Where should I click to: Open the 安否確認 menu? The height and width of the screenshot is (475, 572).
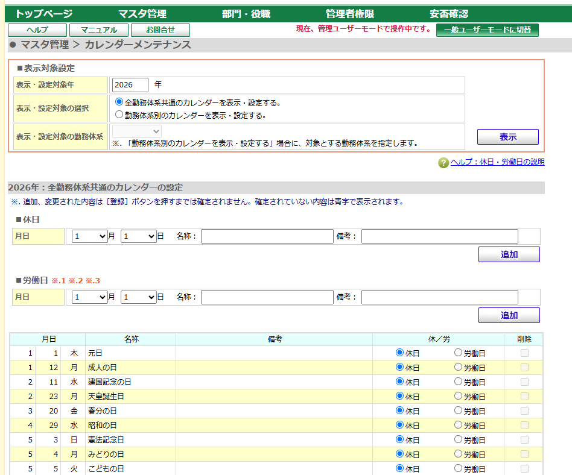point(449,14)
